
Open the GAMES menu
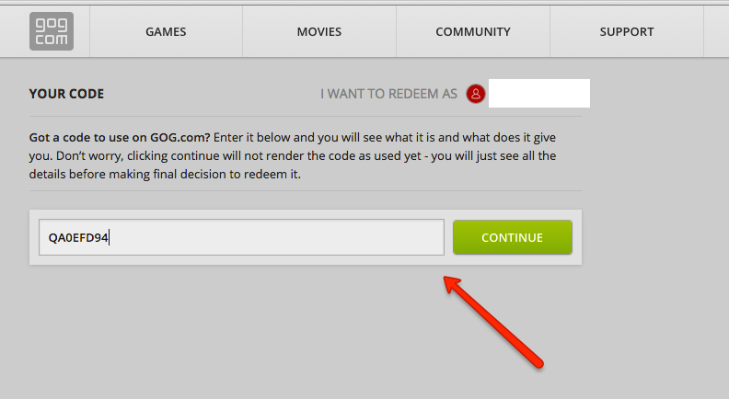pos(166,31)
